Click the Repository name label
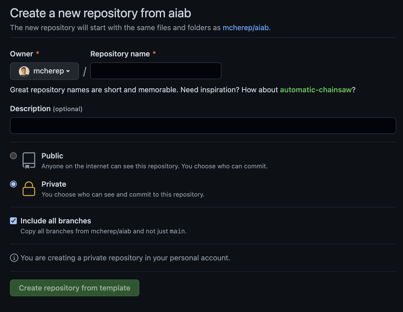 (120, 54)
